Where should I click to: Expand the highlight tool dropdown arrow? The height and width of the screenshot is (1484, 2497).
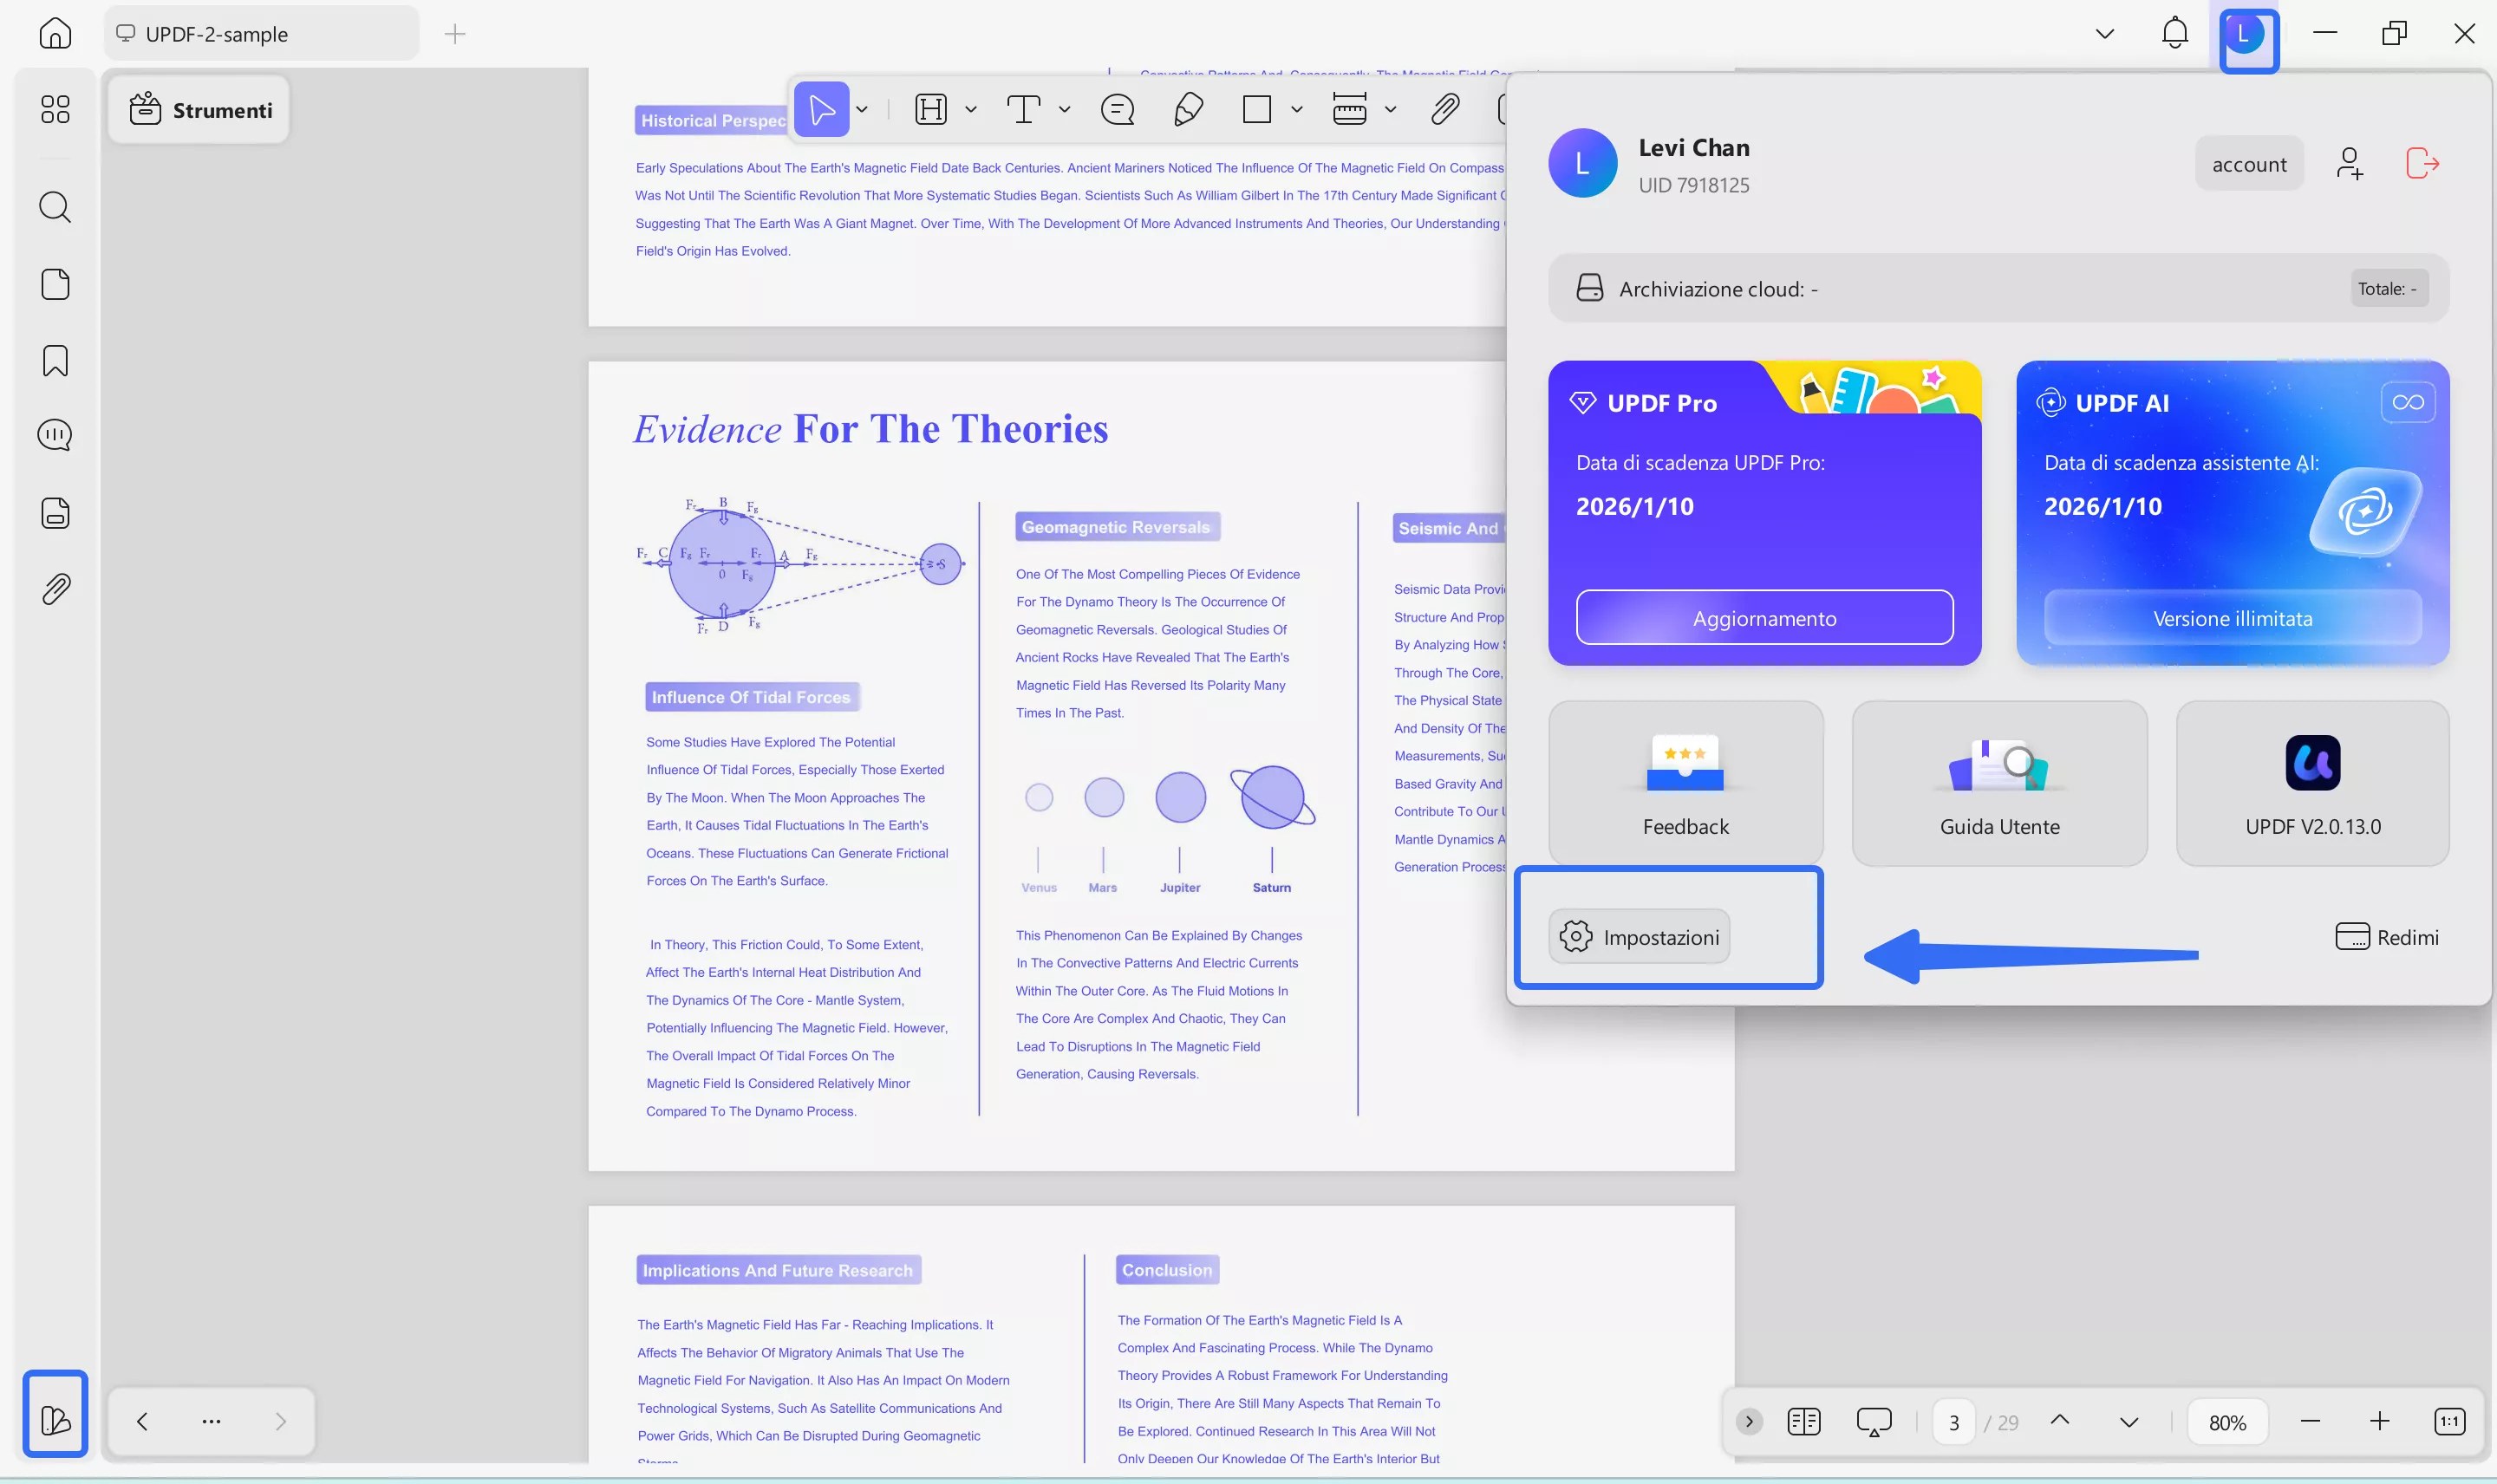(x=970, y=109)
